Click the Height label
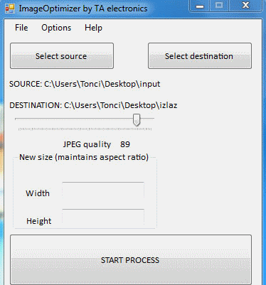 coord(39,221)
